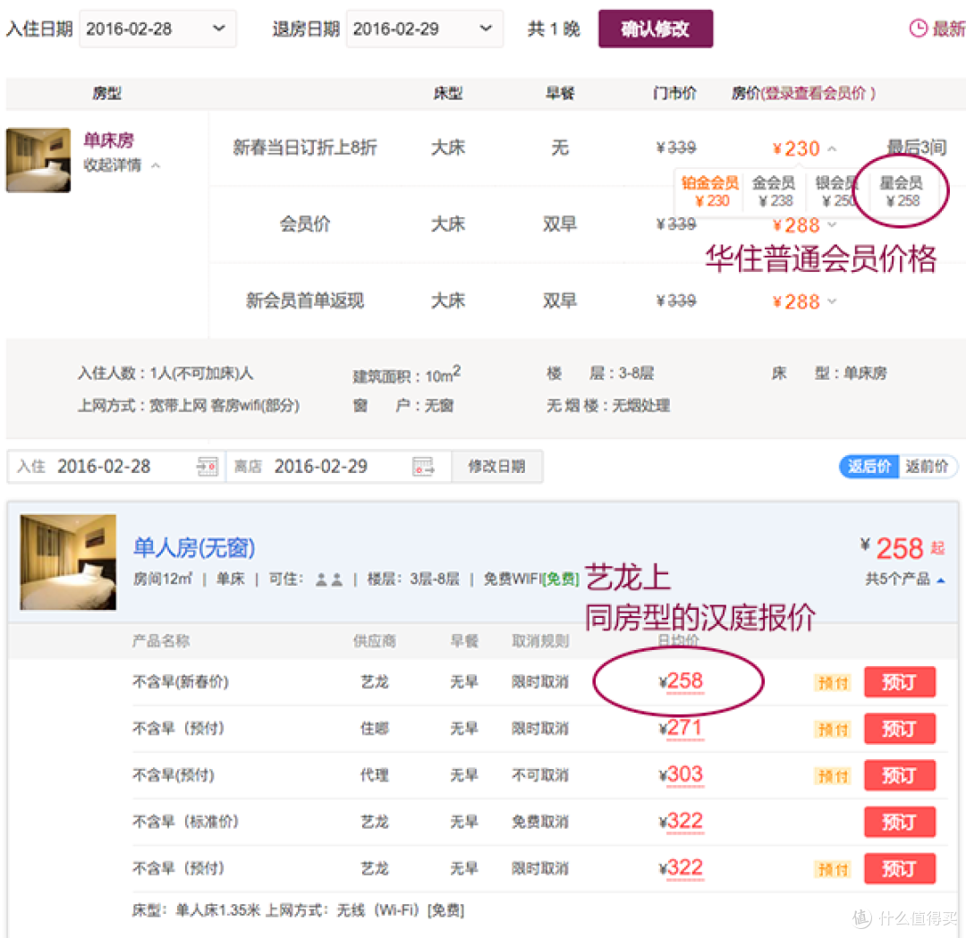Click the 入住 date field 2016-02-28
The height and width of the screenshot is (938, 966).
[x=104, y=466]
